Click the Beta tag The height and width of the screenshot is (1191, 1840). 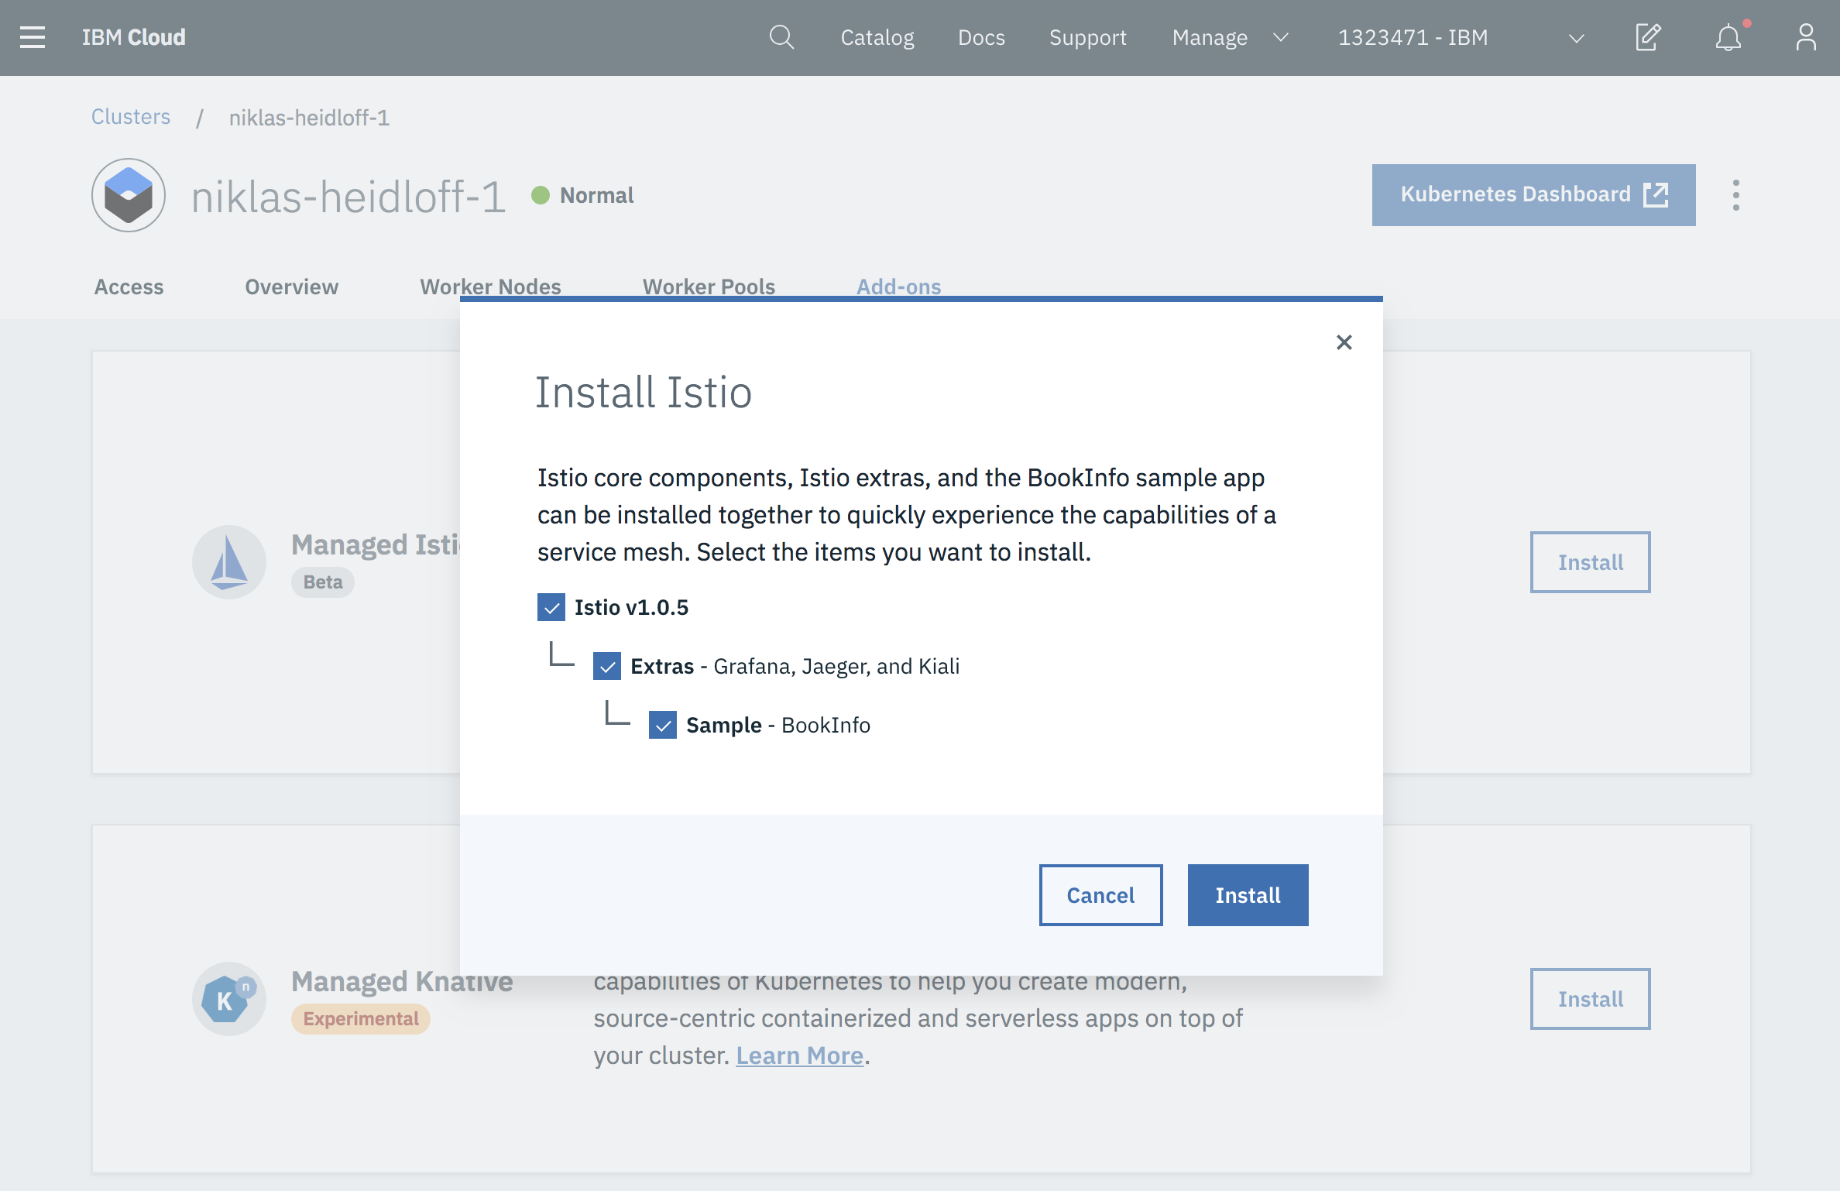click(x=323, y=582)
